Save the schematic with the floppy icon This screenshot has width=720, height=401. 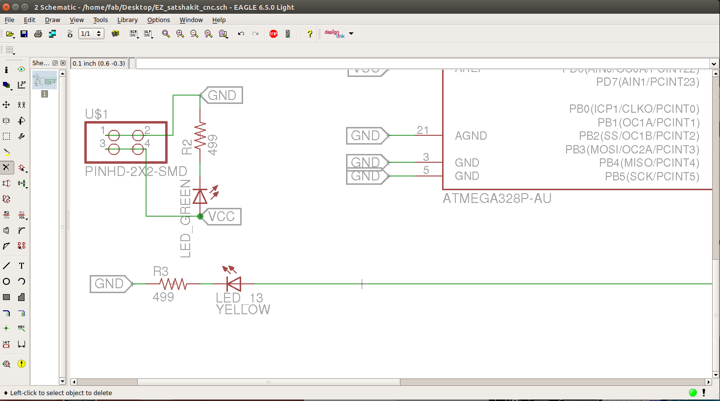click(24, 34)
